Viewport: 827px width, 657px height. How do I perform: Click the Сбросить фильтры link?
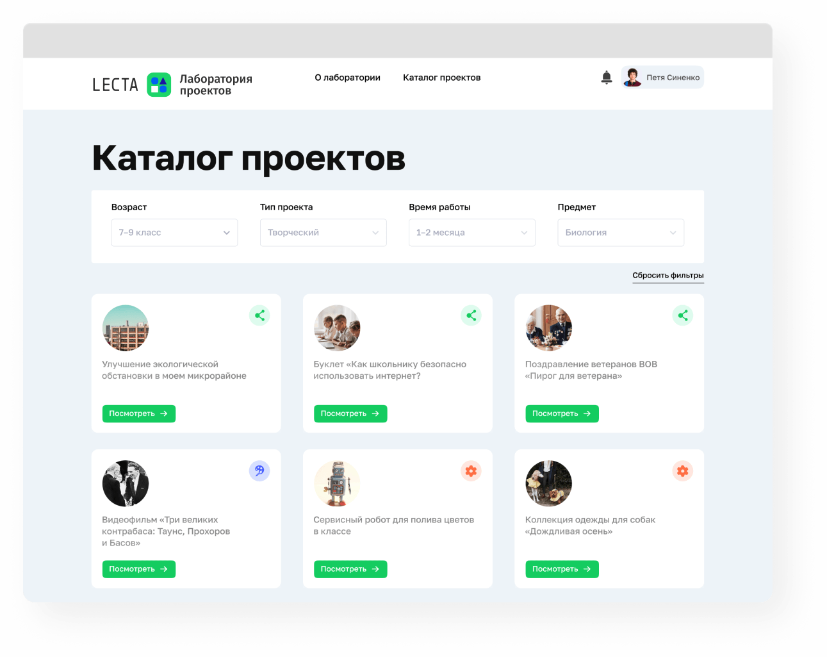667,276
